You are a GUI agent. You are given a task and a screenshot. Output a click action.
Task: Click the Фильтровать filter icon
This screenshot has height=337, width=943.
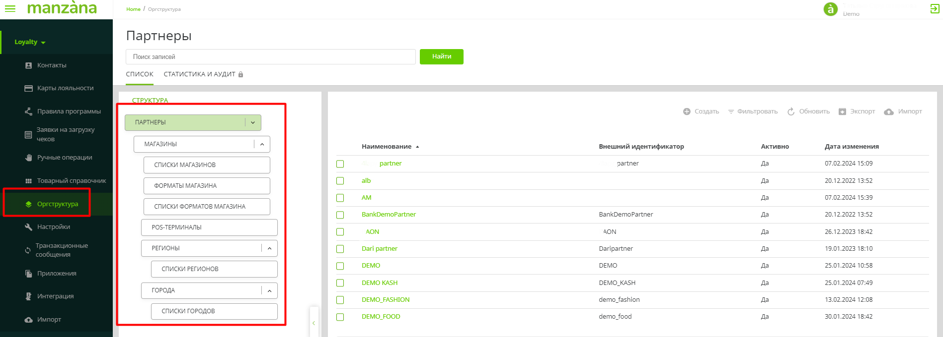coord(731,112)
